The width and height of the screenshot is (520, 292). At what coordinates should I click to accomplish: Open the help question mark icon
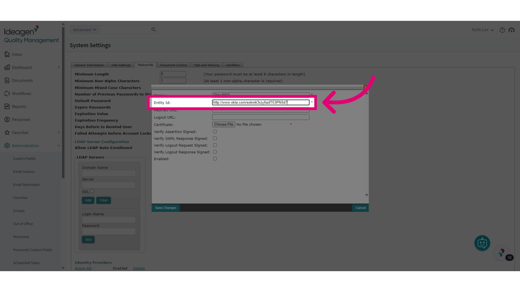[502, 30]
